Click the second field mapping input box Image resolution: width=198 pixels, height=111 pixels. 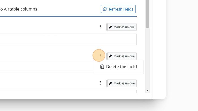pyautogui.click(x=47, y=68)
